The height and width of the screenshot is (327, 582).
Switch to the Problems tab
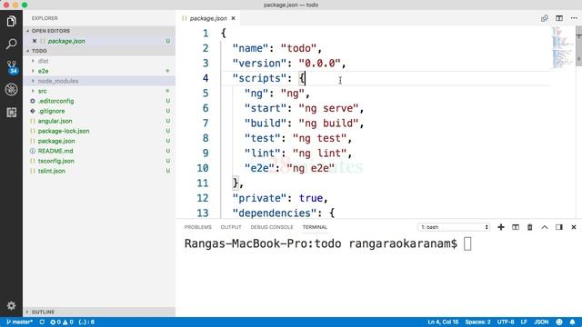tap(198, 227)
